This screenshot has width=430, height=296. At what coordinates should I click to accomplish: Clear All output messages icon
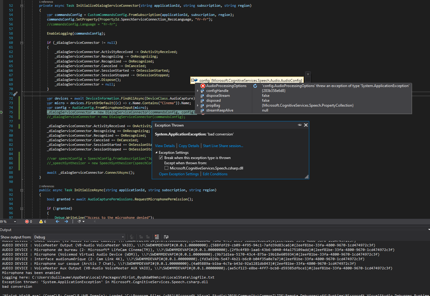click(156, 237)
